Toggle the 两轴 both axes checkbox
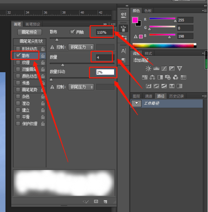 [x=72, y=32]
